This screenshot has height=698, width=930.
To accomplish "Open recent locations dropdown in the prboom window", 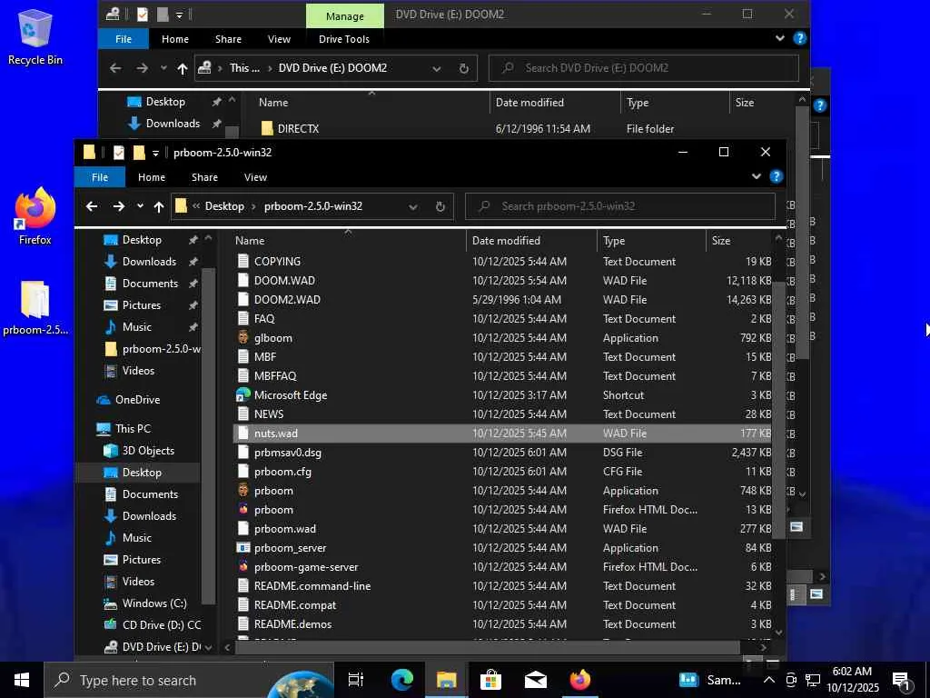I will (140, 206).
